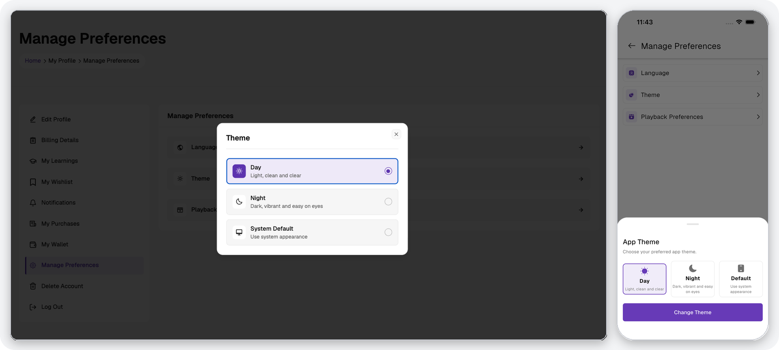Tap the Playback Preferences icon in mobile list
The image size is (779, 350).
point(631,117)
